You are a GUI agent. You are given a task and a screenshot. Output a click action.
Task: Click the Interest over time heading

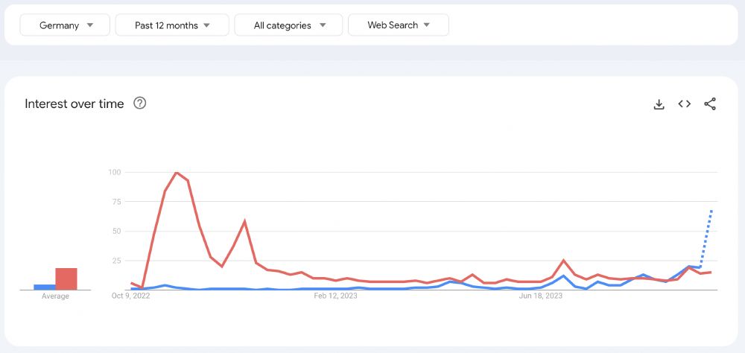coord(74,104)
